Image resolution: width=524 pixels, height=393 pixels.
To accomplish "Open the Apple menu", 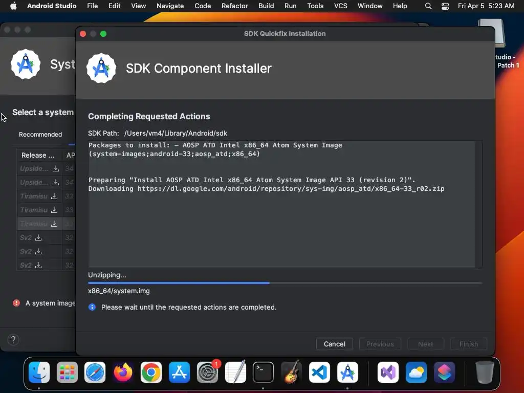I will point(13,6).
